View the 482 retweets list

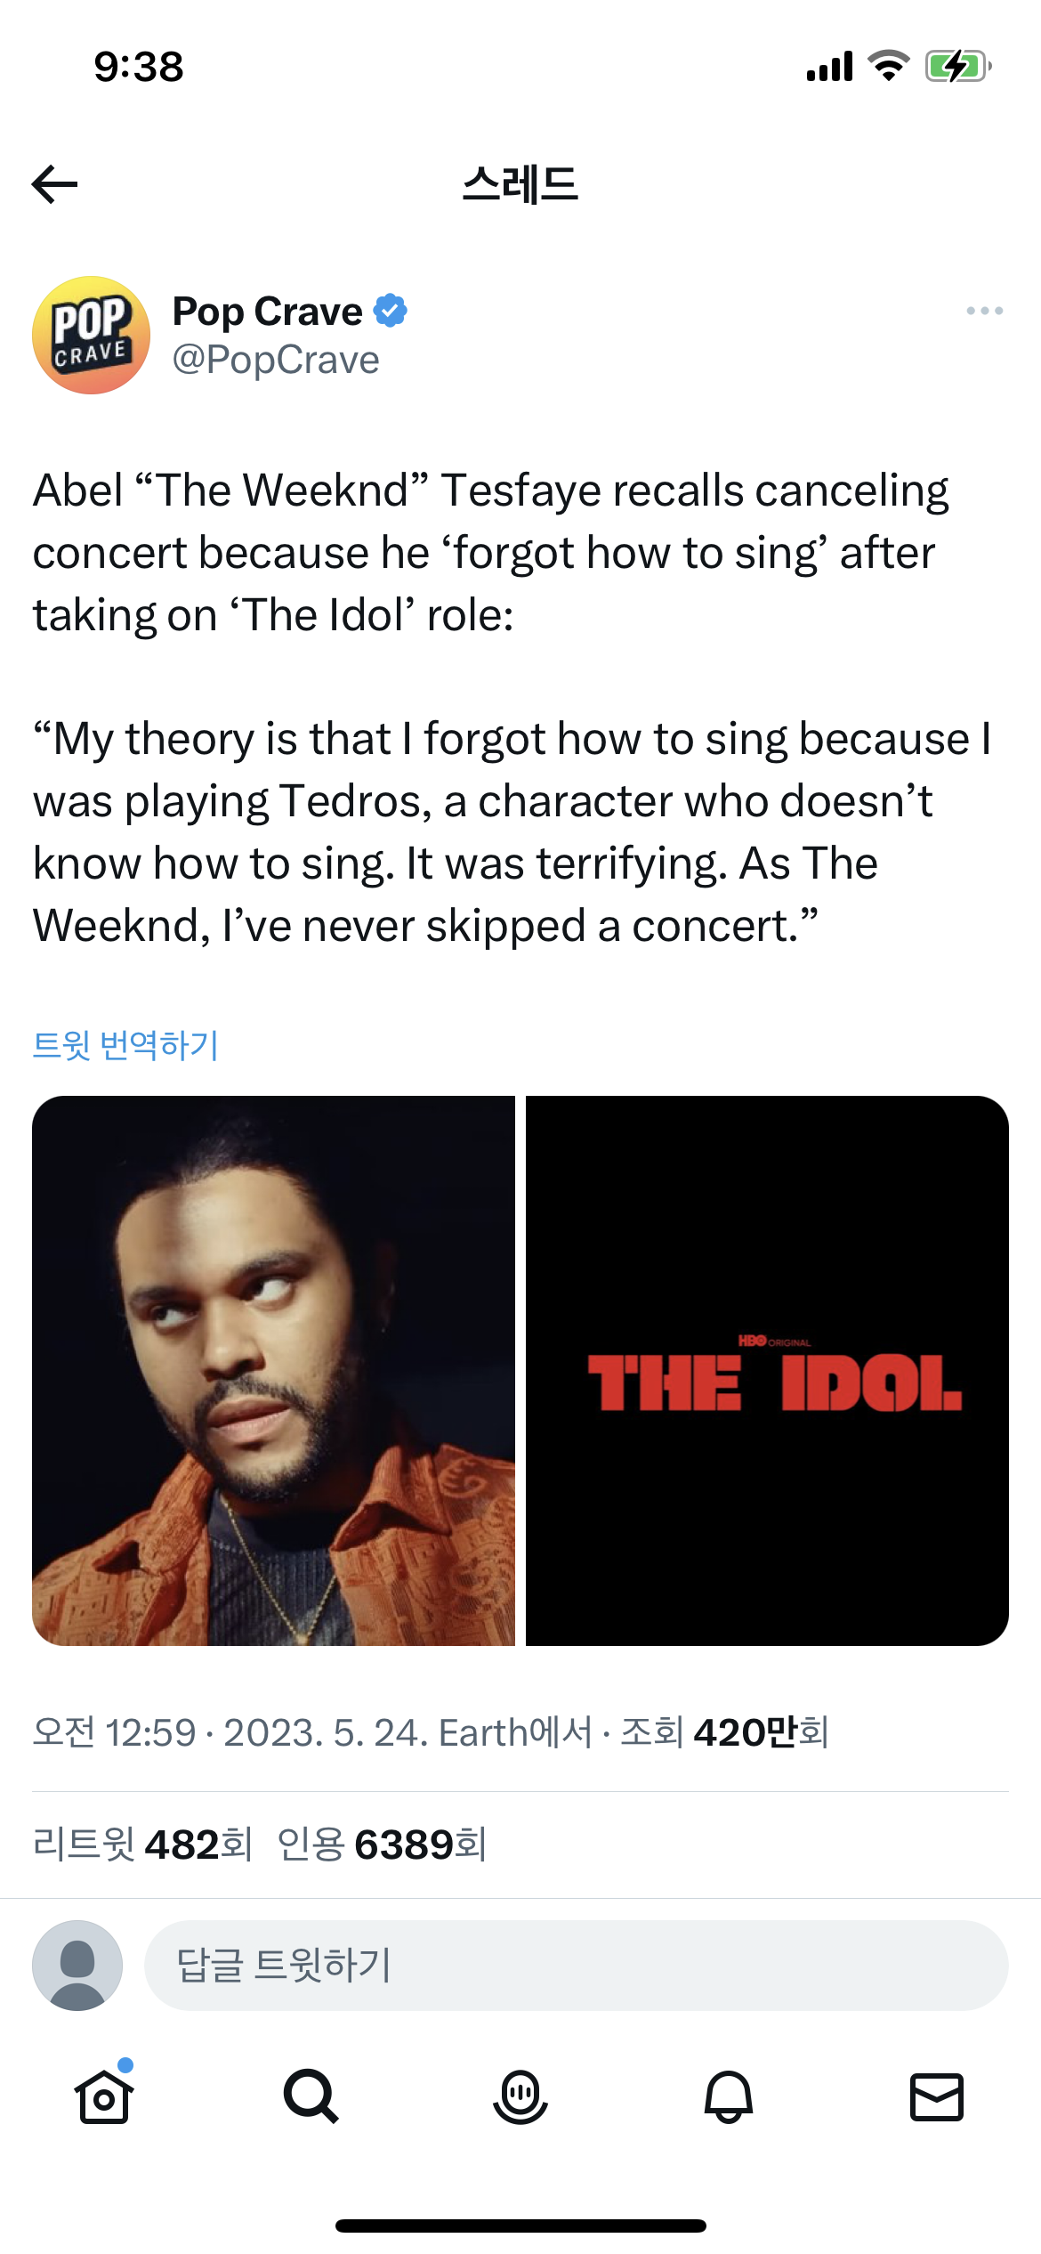(142, 1844)
